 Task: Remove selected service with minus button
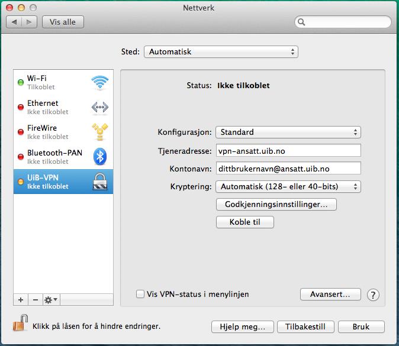(35, 300)
